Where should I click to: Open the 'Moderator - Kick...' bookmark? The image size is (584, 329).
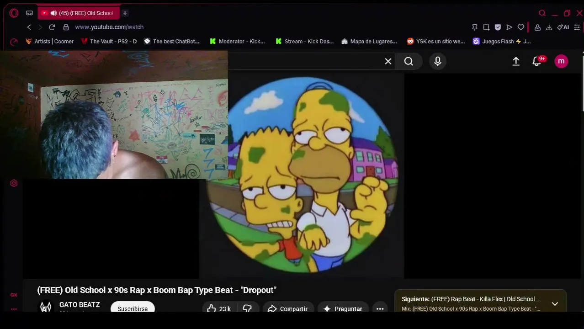237,42
